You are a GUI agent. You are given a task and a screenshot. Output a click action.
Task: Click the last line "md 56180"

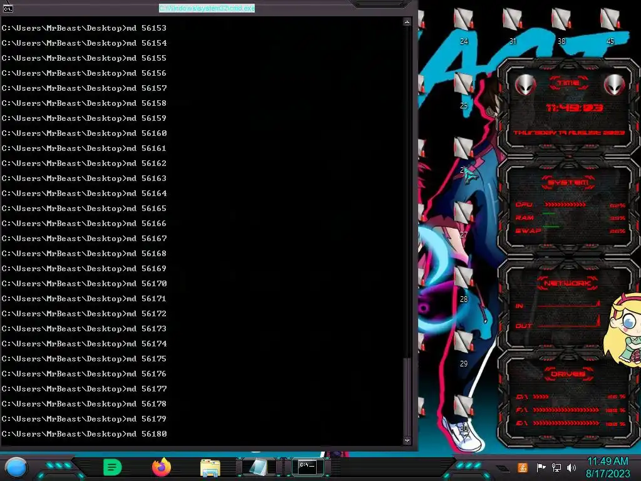click(84, 434)
